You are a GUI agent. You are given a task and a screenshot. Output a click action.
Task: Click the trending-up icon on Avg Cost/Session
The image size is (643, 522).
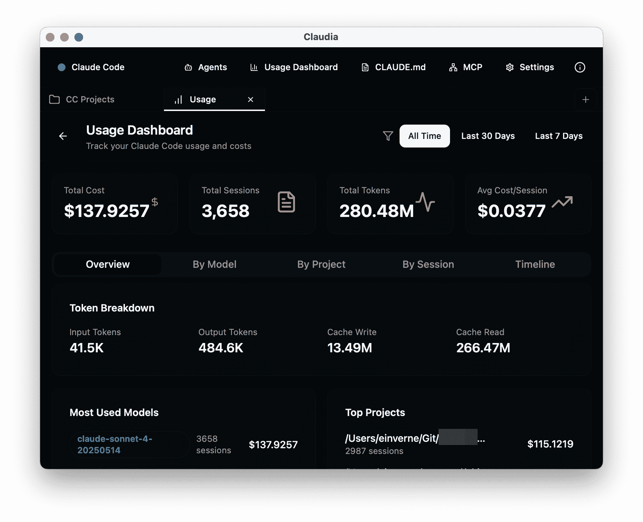pos(562,202)
